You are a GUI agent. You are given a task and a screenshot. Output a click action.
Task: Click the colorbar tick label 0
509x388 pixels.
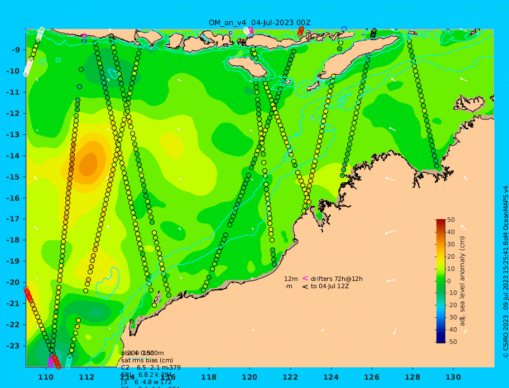point(449,281)
